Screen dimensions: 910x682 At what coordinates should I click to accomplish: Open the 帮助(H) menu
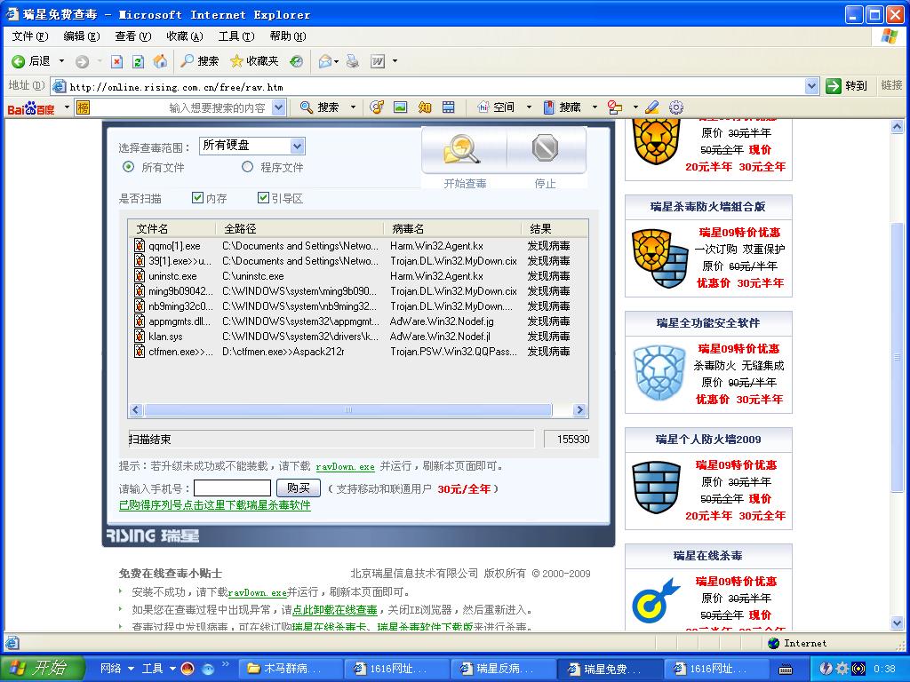[288, 36]
